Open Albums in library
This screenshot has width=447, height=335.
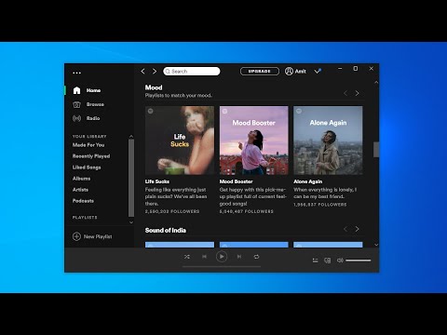[82, 179]
